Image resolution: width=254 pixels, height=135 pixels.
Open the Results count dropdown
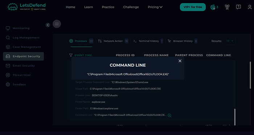pyautogui.click(x=230, y=41)
